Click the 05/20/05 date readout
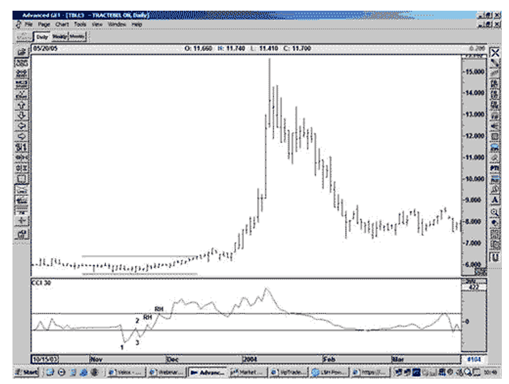The height and width of the screenshot is (384, 509). click(45, 48)
